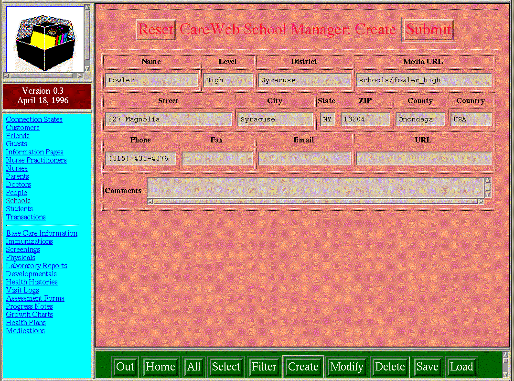Click the empty Email field
Screen dimensions: 514x381
pos(304,159)
